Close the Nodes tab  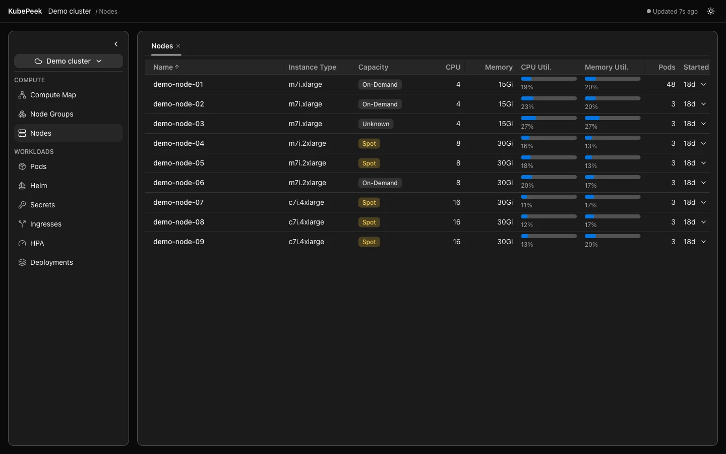178,46
